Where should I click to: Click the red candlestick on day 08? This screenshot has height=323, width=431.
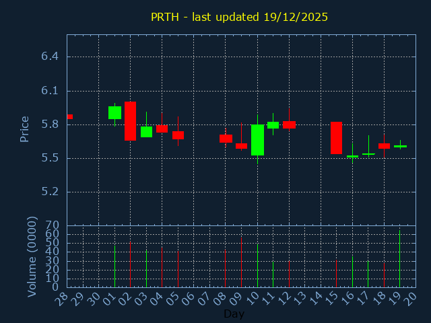point(226,138)
